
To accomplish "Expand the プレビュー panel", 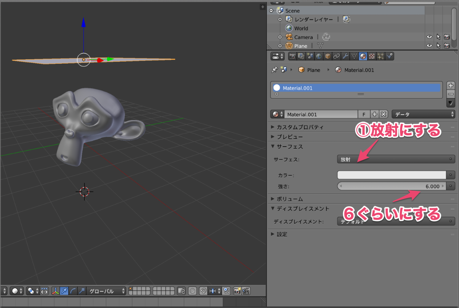I will click(x=273, y=136).
